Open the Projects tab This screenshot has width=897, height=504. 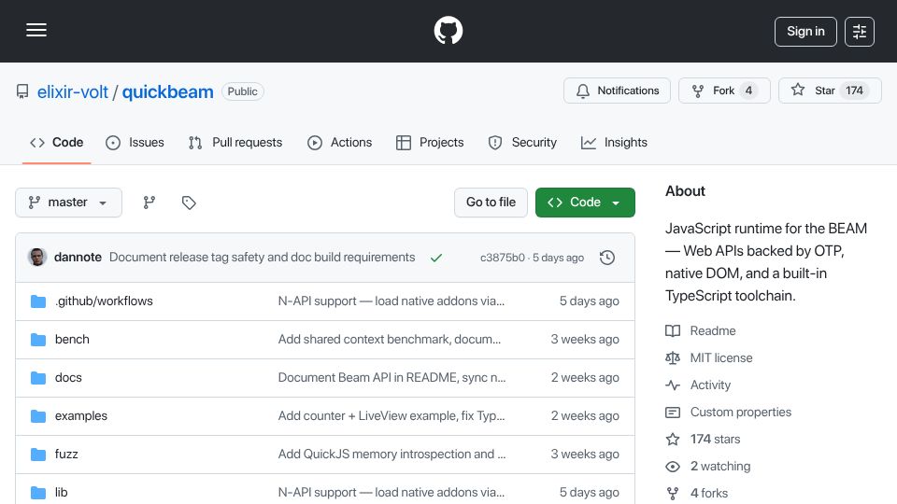(430, 142)
